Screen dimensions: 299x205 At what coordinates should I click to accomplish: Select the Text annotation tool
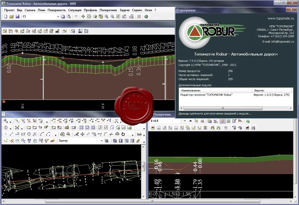tap(35, 134)
